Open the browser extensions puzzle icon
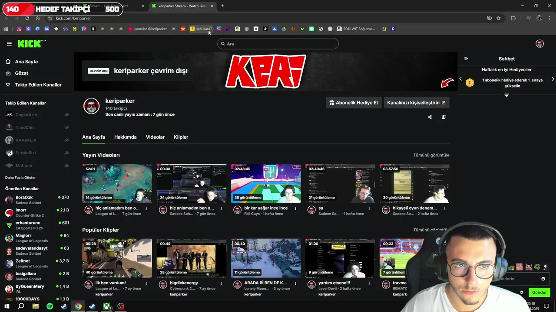The width and height of the screenshot is (556, 312). click(513, 18)
